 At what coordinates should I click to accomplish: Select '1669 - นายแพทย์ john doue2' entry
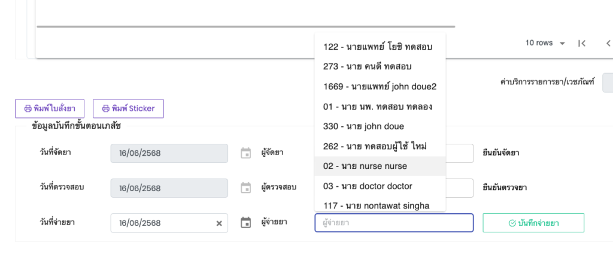pos(380,86)
